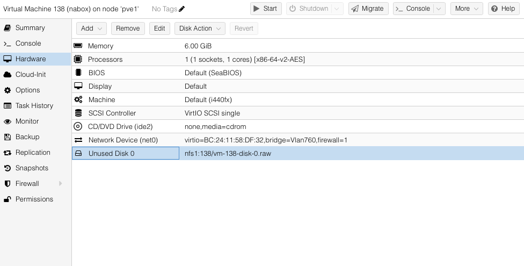Click the Machine row gears icon
524x266 pixels.
pyautogui.click(x=78, y=99)
